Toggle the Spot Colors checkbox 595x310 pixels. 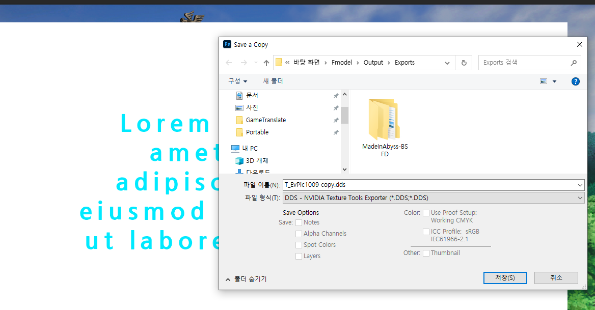coord(299,245)
